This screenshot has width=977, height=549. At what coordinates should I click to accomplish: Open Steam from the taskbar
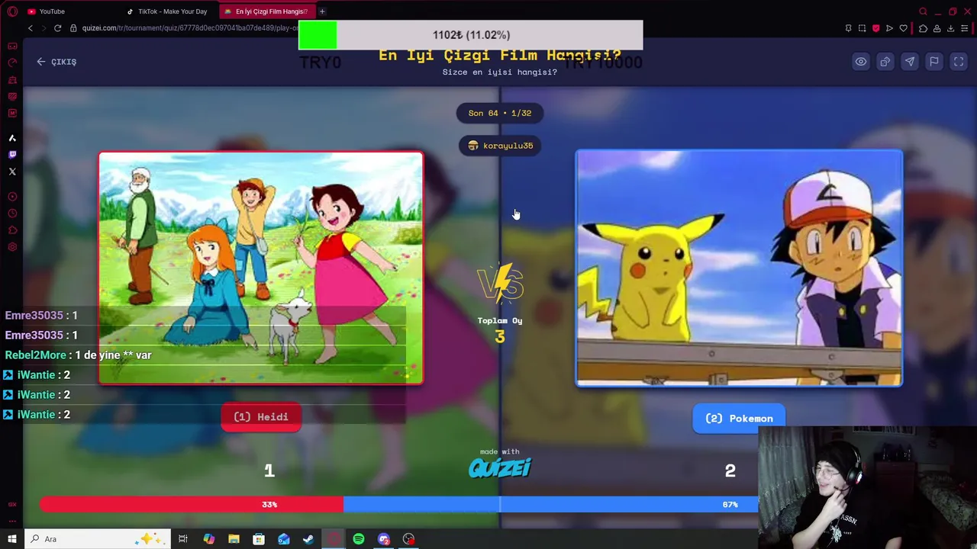pos(308,539)
